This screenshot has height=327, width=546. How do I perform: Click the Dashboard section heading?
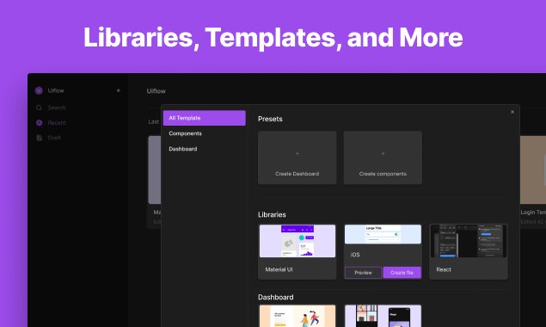[275, 297]
